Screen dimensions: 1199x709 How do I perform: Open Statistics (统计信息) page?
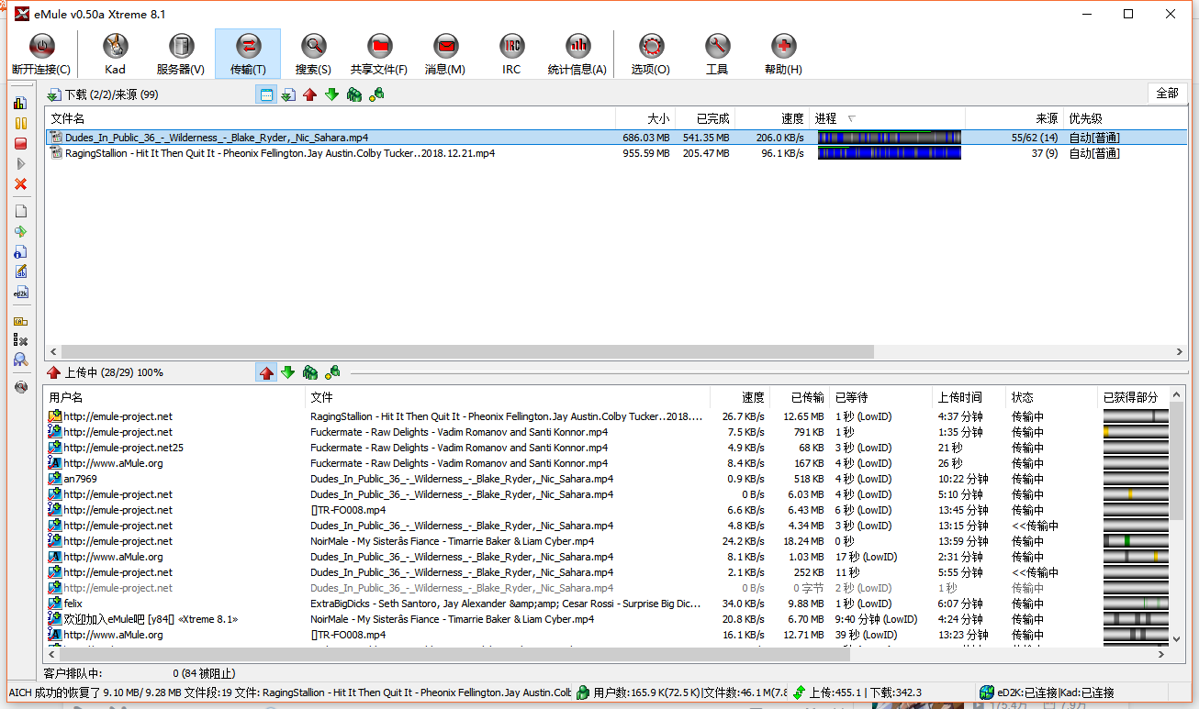pos(577,53)
